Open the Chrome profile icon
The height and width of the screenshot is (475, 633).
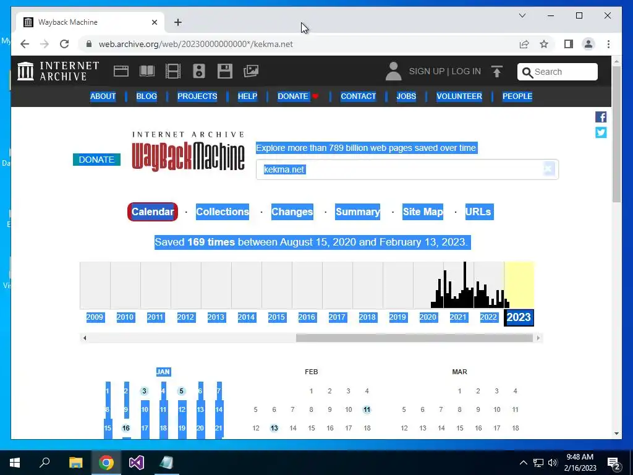coord(588,44)
